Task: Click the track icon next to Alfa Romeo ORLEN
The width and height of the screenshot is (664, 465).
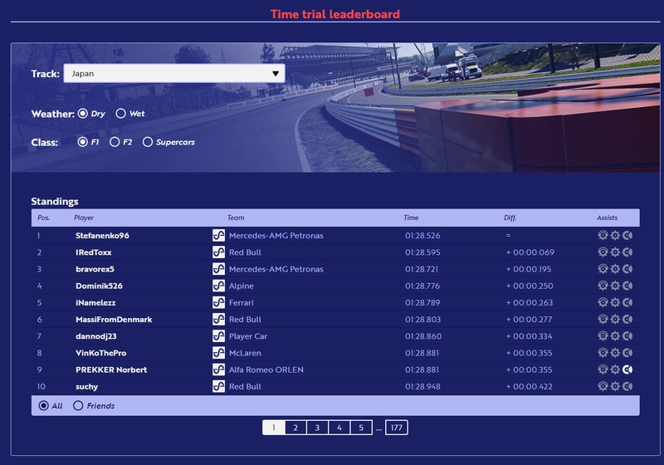Action: [218, 370]
